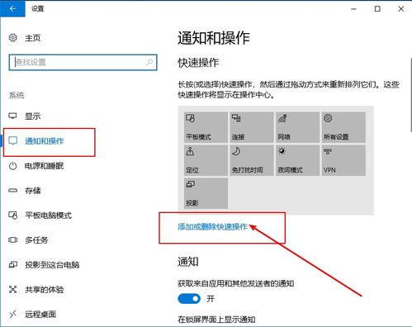This screenshot has height=327, width=412.
Task: Click the 定位 quick action tile
Action: tap(206, 160)
